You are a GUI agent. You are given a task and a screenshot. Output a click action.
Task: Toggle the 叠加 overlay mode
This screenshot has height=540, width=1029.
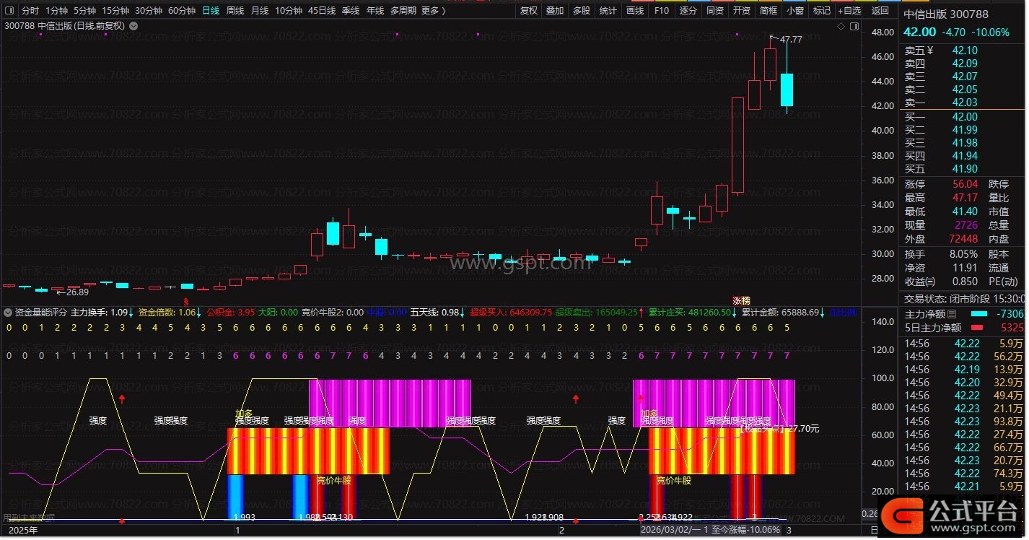pyautogui.click(x=555, y=11)
